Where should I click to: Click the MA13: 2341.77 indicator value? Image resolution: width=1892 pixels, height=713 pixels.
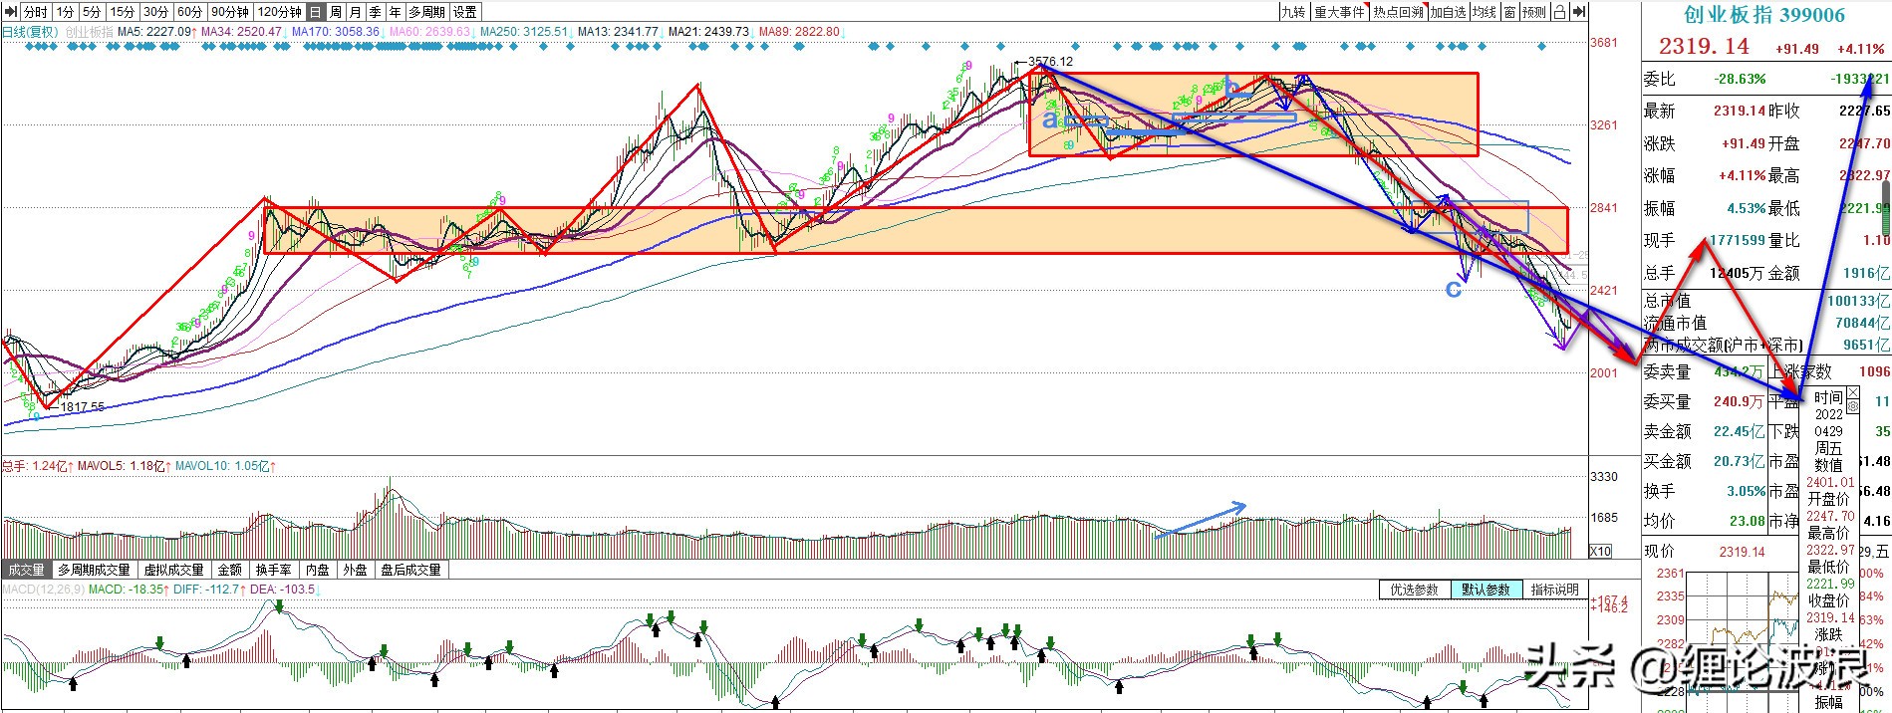pos(620,32)
